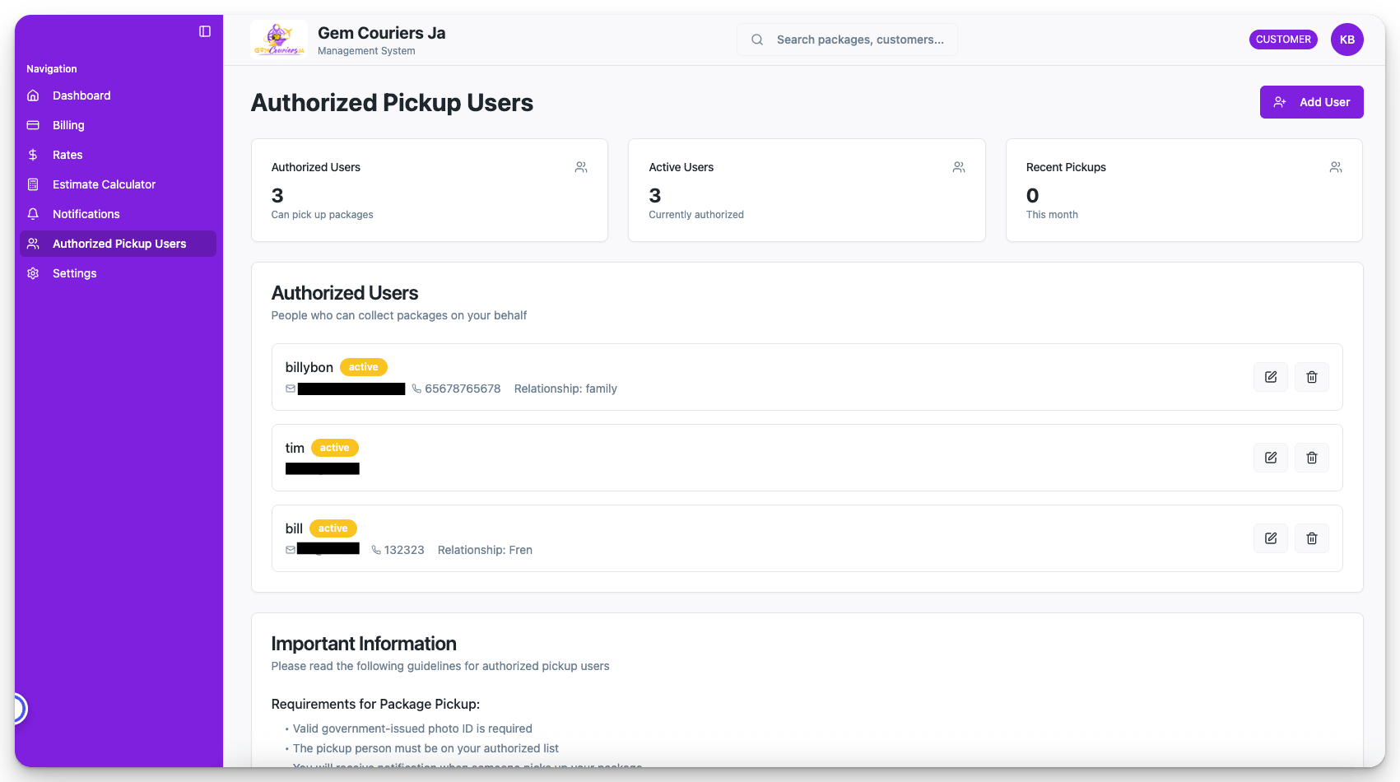
Task: Focus the search packages input field
Action: 859,40
